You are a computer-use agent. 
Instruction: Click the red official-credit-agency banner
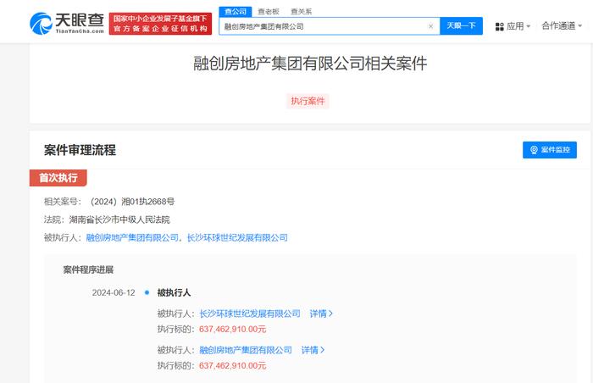160,24
